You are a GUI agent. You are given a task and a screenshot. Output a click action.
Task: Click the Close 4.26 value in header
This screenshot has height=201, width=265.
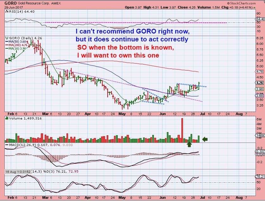(186, 7)
